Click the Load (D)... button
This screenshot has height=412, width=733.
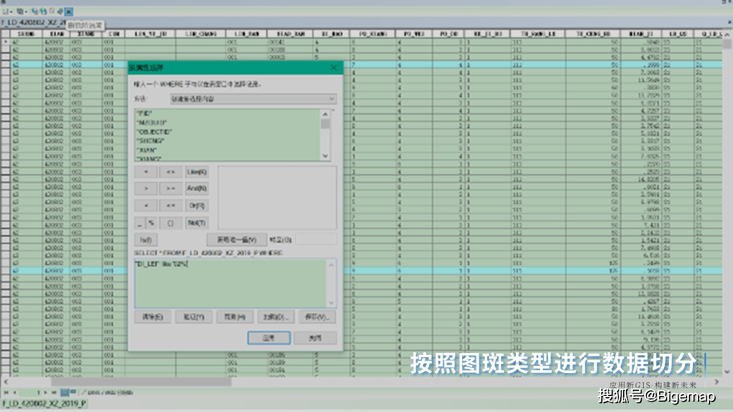[276, 317]
